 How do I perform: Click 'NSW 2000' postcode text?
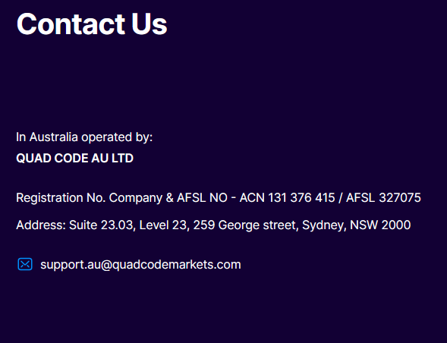[x=380, y=225]
